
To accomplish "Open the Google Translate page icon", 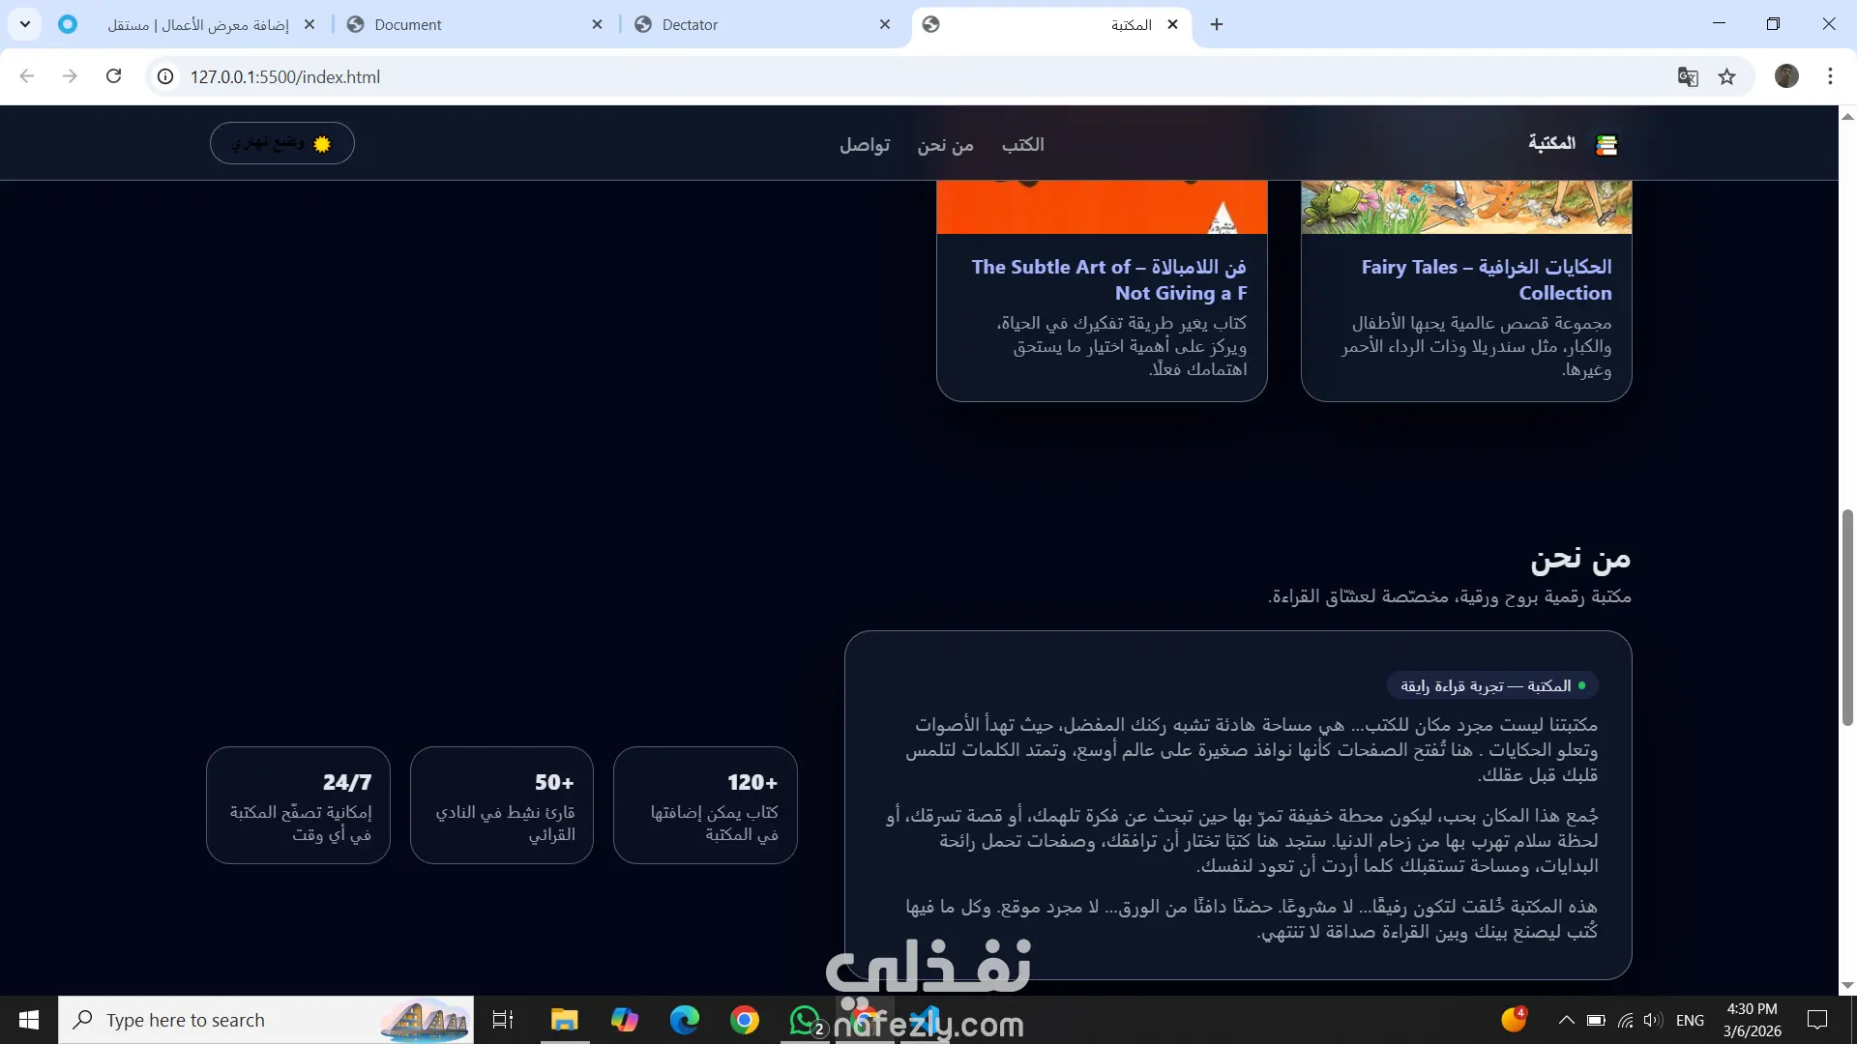I will click(x=1688, y=76).
